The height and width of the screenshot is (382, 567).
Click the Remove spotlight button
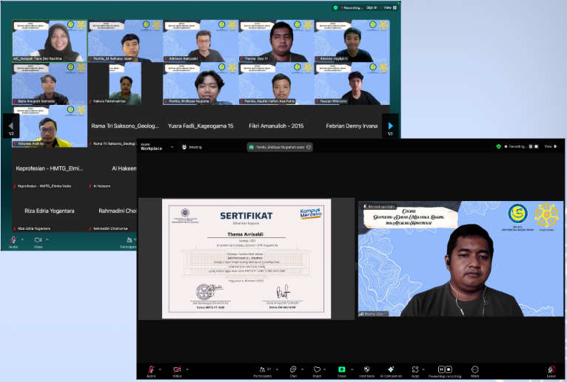(x=379, y=207)
